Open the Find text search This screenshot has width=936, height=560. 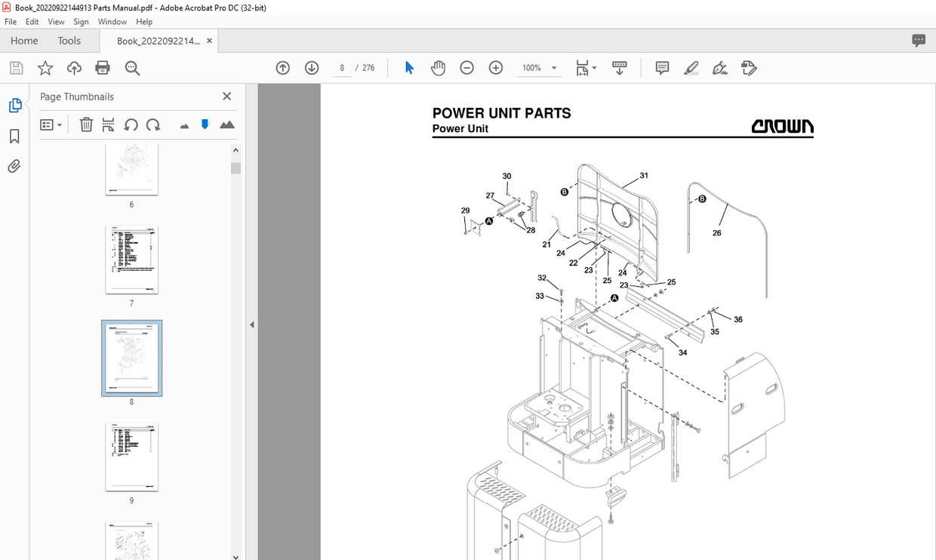[x=131, y=67]
